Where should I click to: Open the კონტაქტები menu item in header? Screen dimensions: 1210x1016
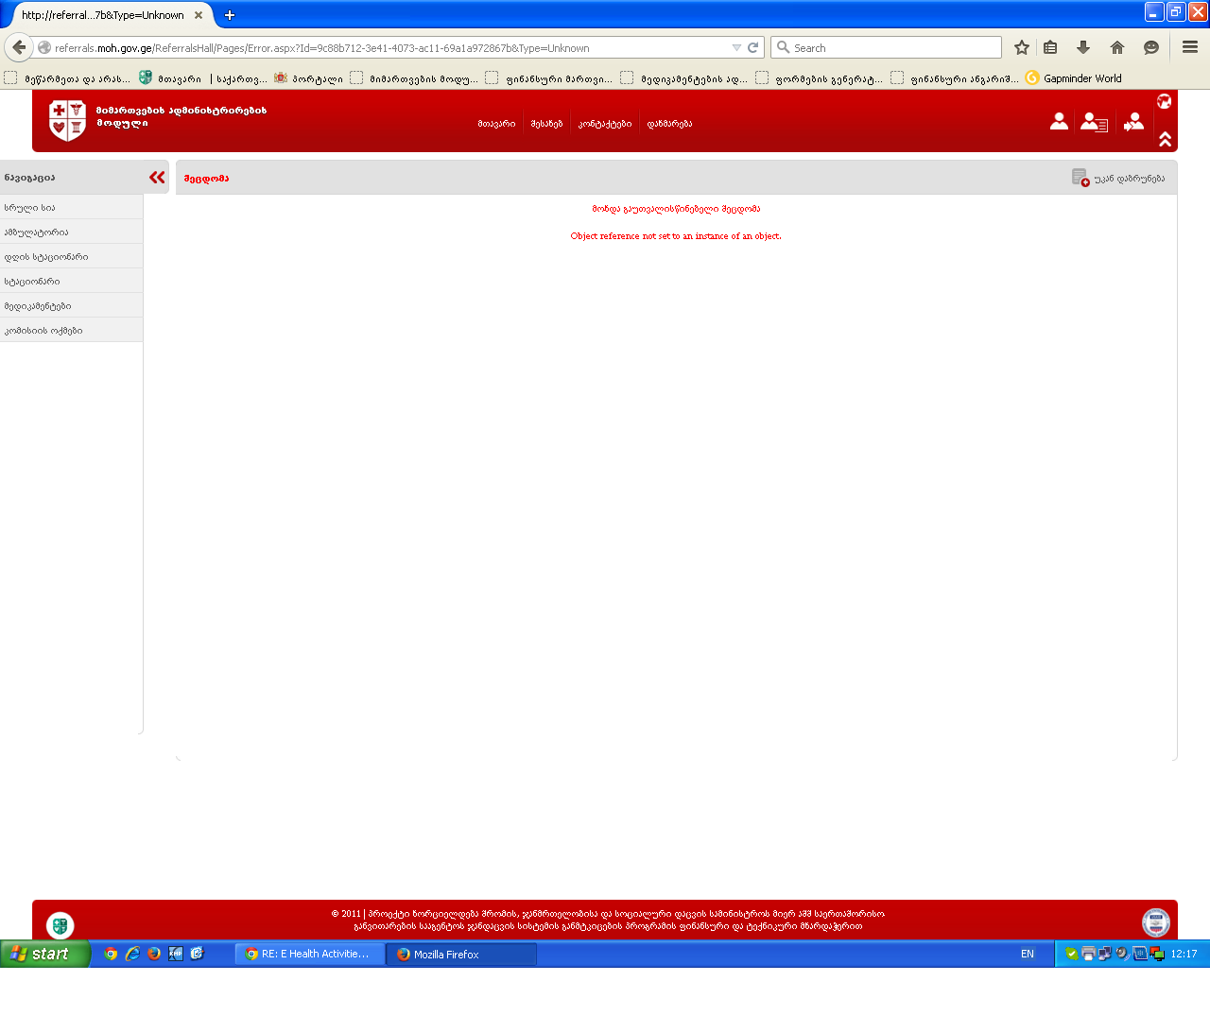(605, 124)
